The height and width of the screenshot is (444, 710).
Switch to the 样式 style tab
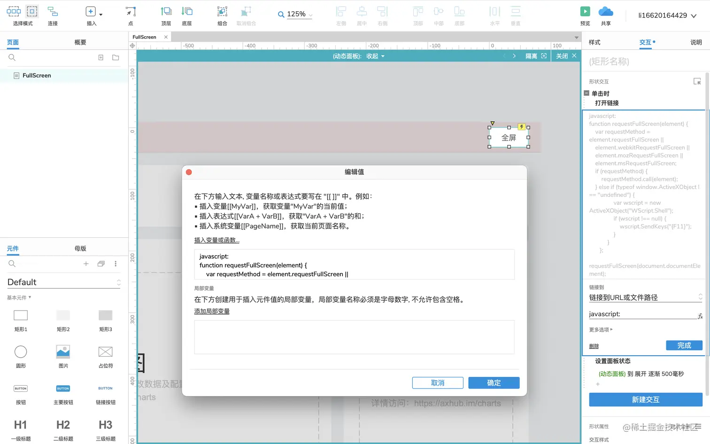point(594,42)
